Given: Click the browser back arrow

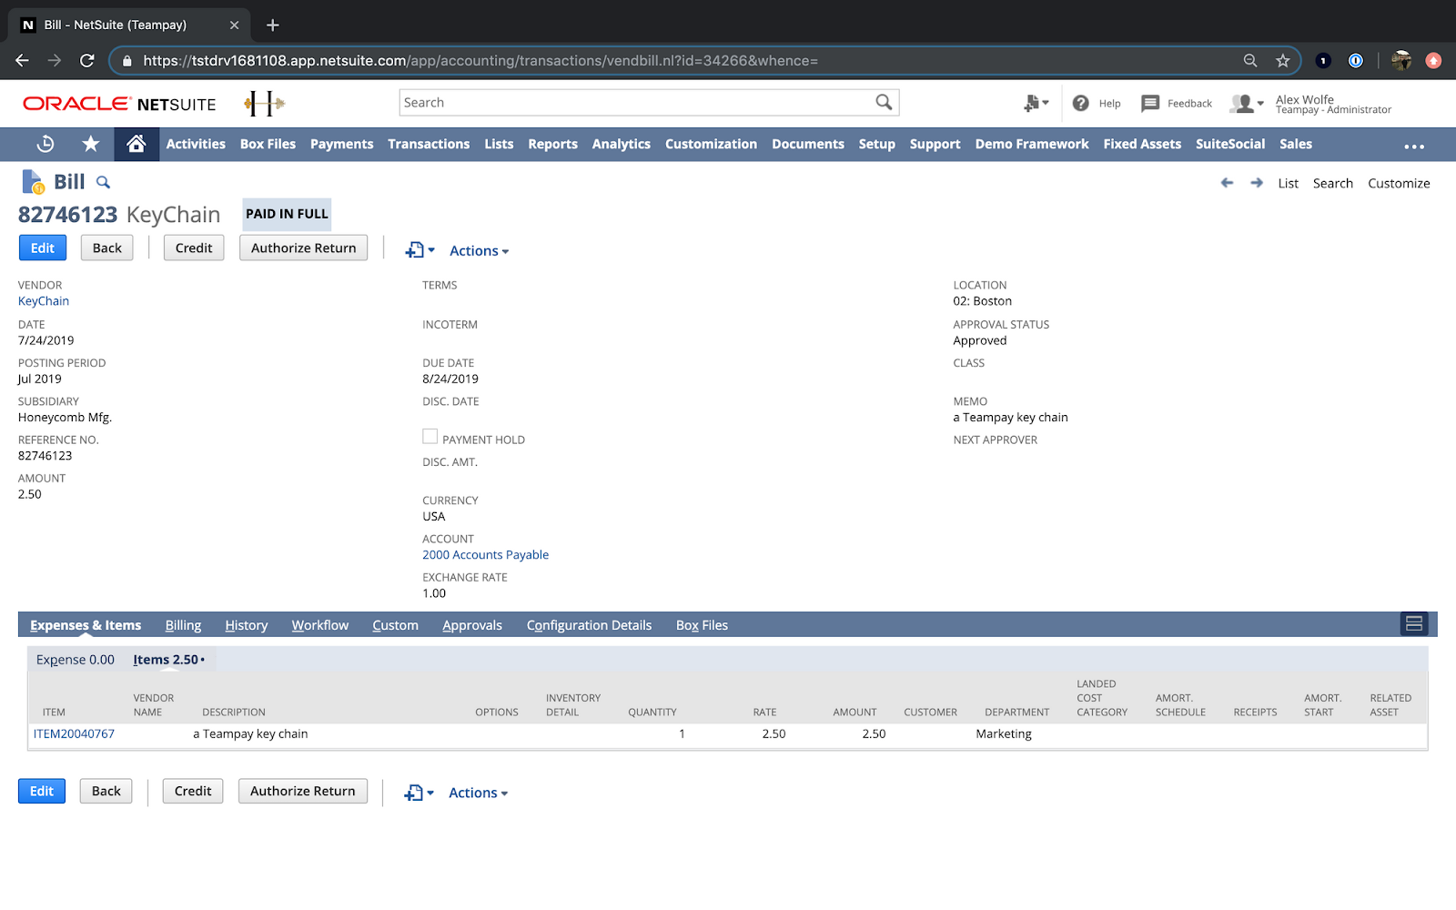Looking at the screenshot, I should pos(23,60).
